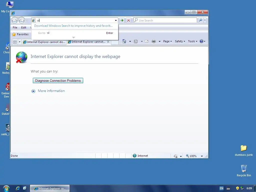Click the 6:09 system clock
Viewport: 256px width, 192px height.
tap(249, 188)
